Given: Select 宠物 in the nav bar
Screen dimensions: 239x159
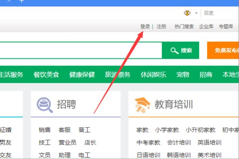Looking at the screenshot, I should pos(183,75).
